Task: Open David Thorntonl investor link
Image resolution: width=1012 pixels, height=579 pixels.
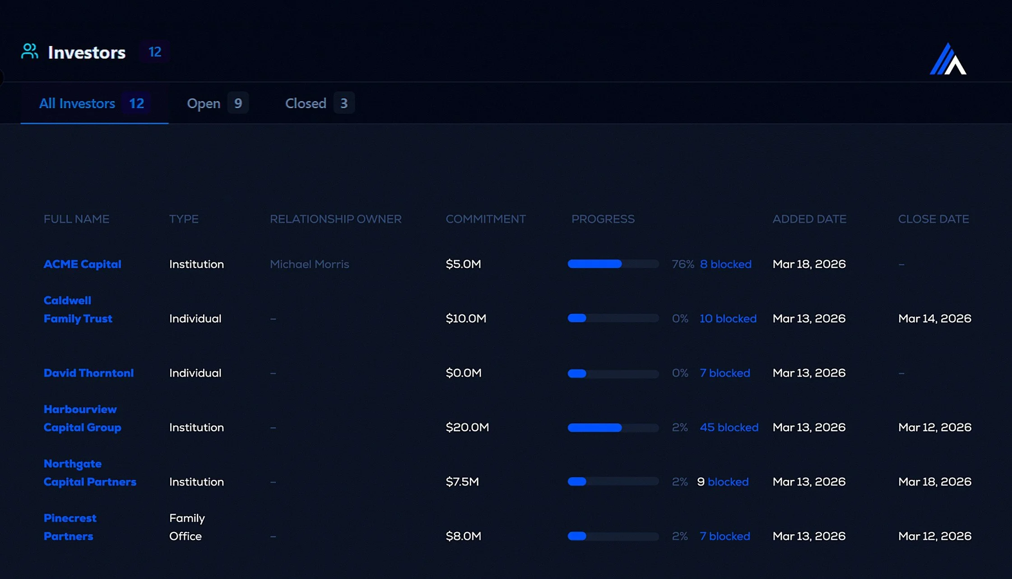Action: pos(88,373)
